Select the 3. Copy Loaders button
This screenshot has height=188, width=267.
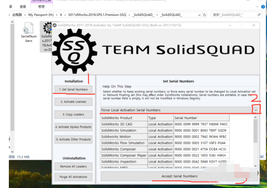[x=73, y=115]
